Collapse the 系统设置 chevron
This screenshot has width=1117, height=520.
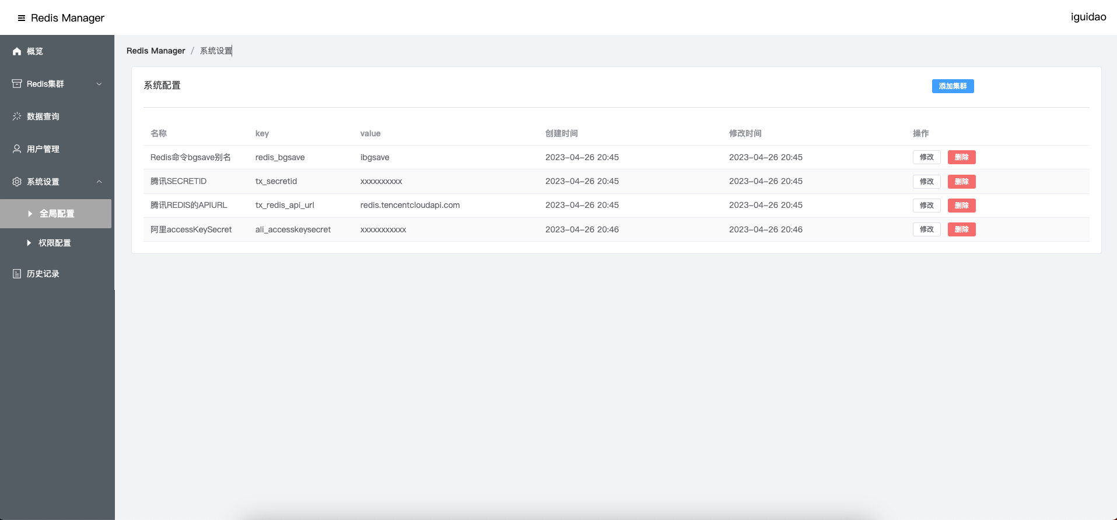[99, 182]
